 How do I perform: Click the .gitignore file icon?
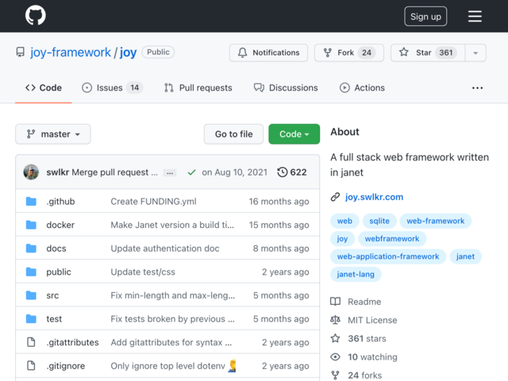click(x=31, y=365)
